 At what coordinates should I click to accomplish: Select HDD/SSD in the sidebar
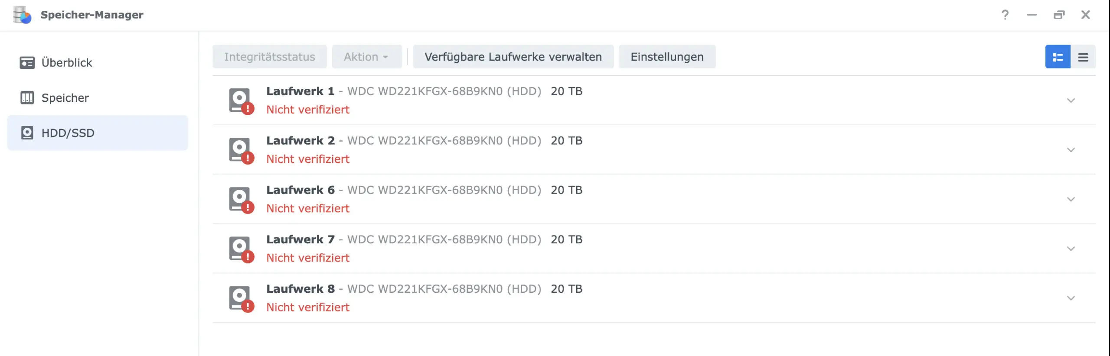tap(68, 133)
